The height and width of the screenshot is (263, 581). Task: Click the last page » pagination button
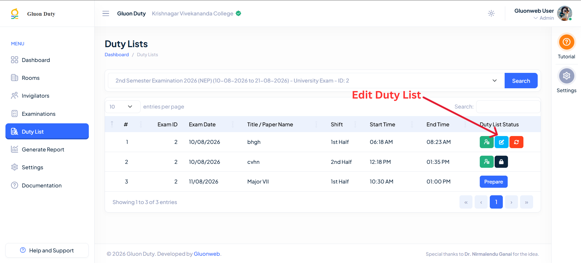pos(526,202)
